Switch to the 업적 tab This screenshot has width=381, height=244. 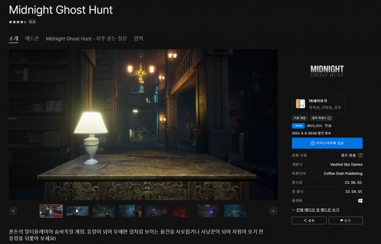coord(139,39)
